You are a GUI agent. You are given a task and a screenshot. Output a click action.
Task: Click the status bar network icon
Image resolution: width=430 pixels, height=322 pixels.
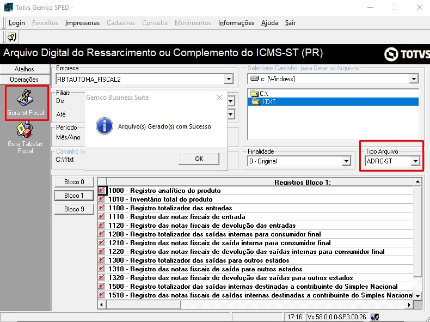pyautogui.click(x=374, y=317)
